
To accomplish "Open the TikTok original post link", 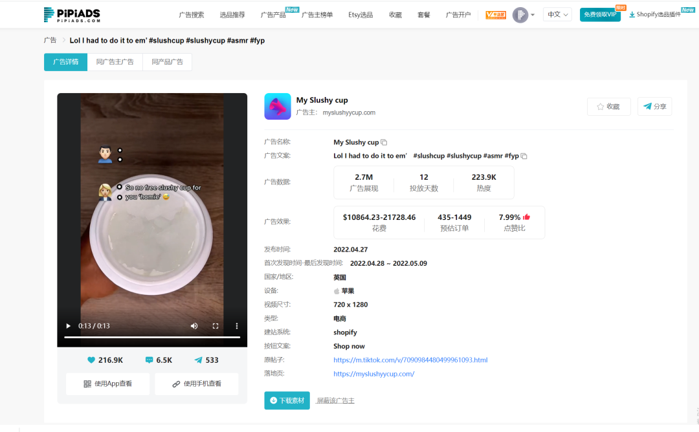I will coord(410,360).
